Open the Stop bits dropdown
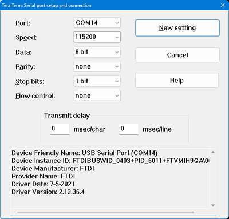 (97, 81)
